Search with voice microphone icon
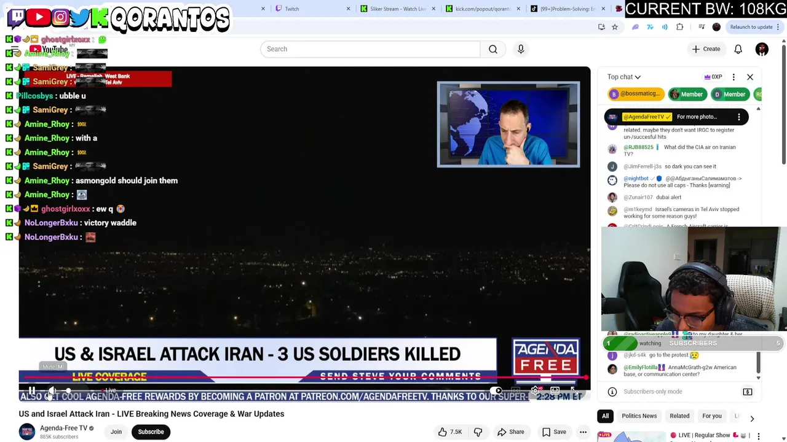 (521, 49)
